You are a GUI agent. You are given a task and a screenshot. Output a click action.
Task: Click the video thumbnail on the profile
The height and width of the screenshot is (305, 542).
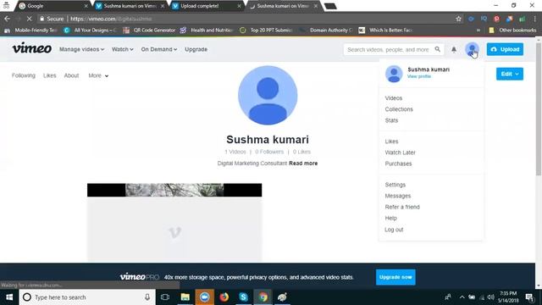(x=174, y=222)
